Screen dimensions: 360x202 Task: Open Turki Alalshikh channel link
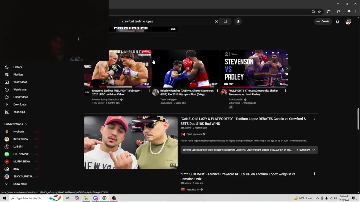(236, 100)
